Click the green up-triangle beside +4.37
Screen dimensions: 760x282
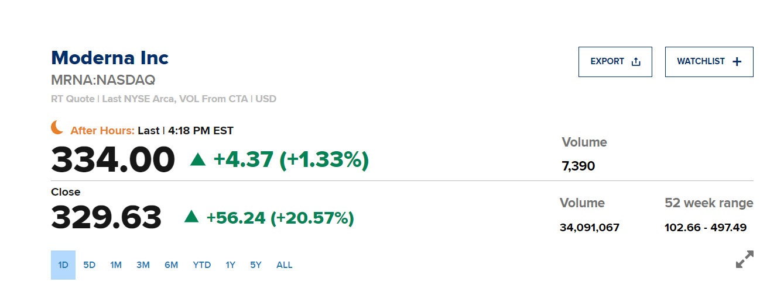click(x=198, y=159)
